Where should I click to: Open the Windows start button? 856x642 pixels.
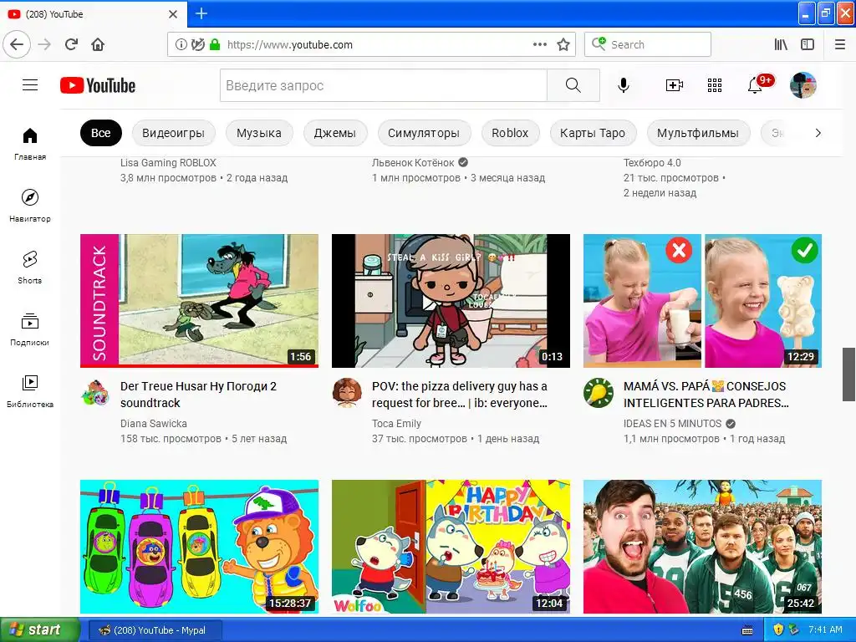[39, 629]
